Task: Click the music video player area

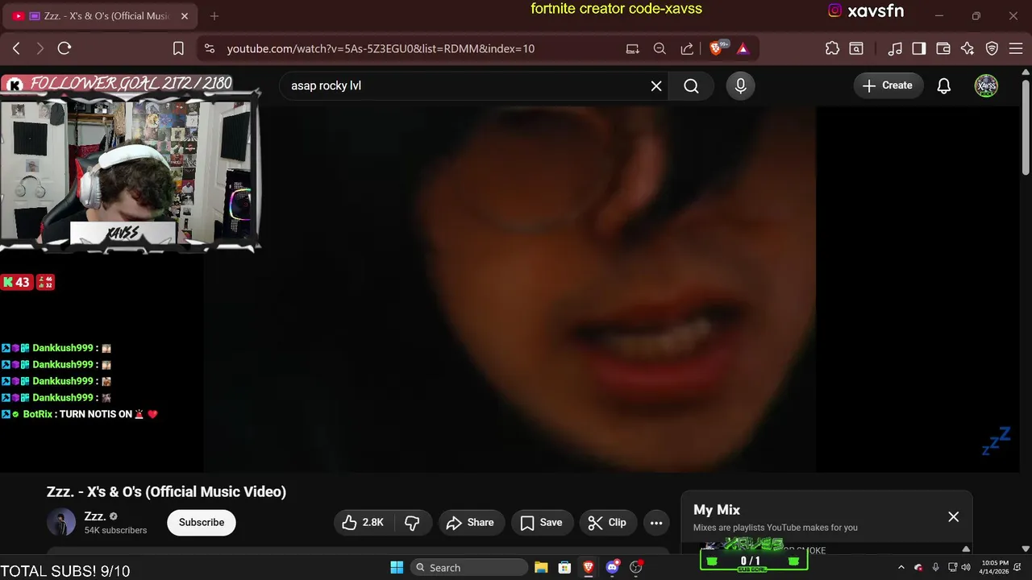Action: pyautogui.click(x=510, y=288)
